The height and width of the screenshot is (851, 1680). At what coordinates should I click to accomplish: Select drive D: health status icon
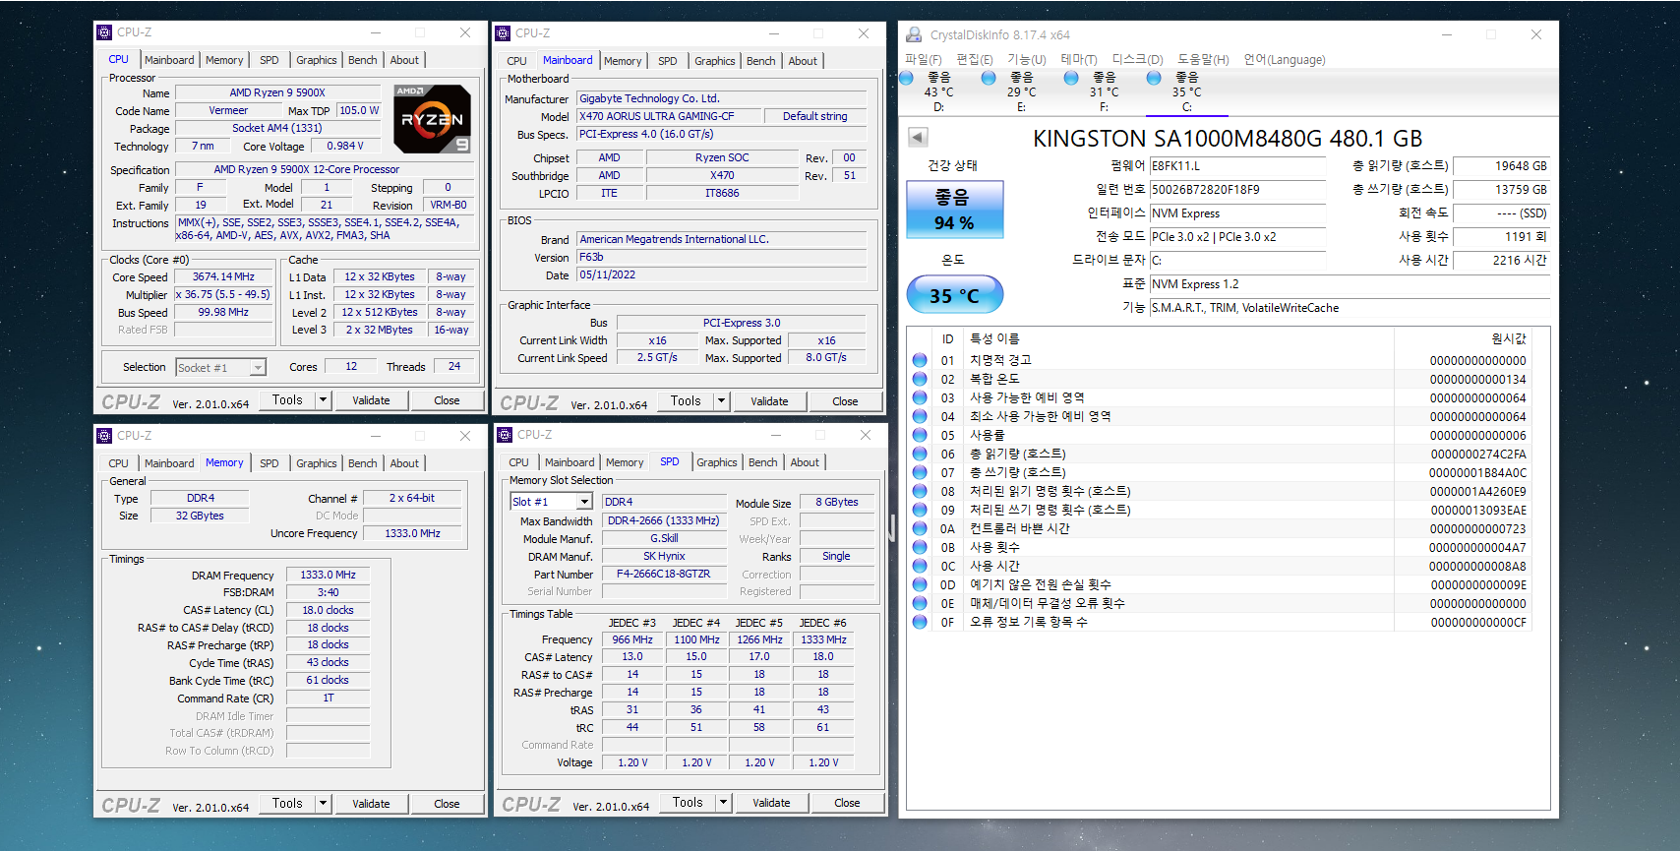click(x=907, y=77)
